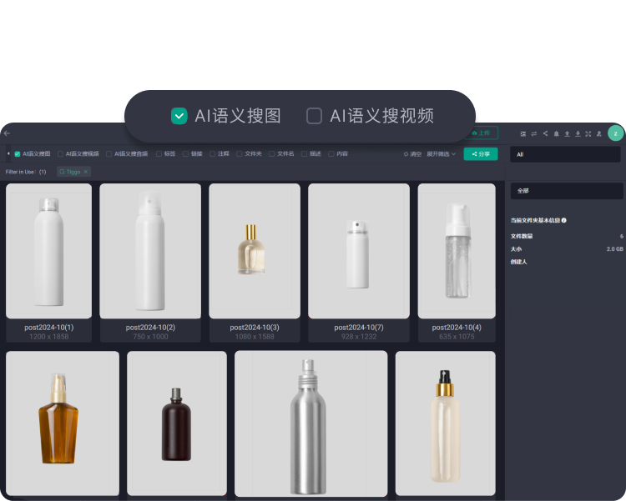Click the 上传 upload button
Viewport: 626px width, 501px height.
[480, 133]
